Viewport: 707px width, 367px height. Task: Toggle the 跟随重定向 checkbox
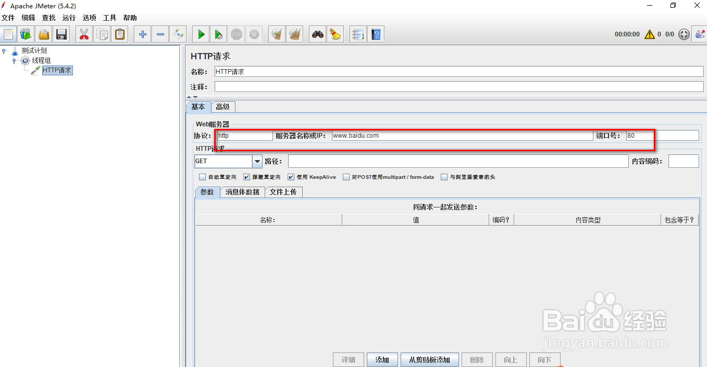point(247,177)
